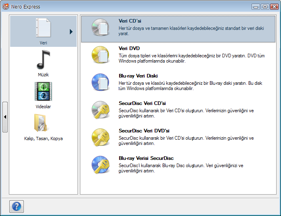Click the SecurDisc Veri DVD'si key icon

[x=101, y=137]
